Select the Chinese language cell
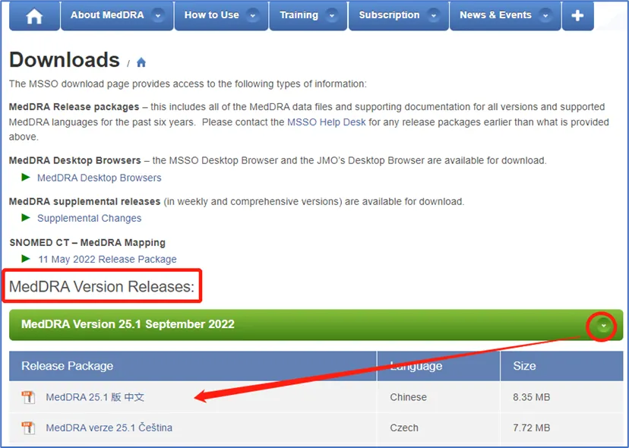Image resolution: width=629 pixels, height=448 pixels. pyautogui.click(x=438, y=397)
